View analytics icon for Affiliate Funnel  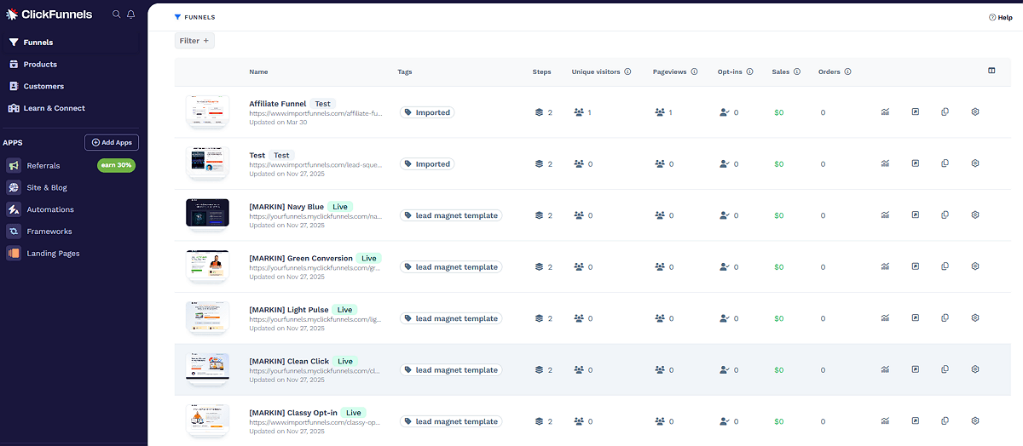885,111
